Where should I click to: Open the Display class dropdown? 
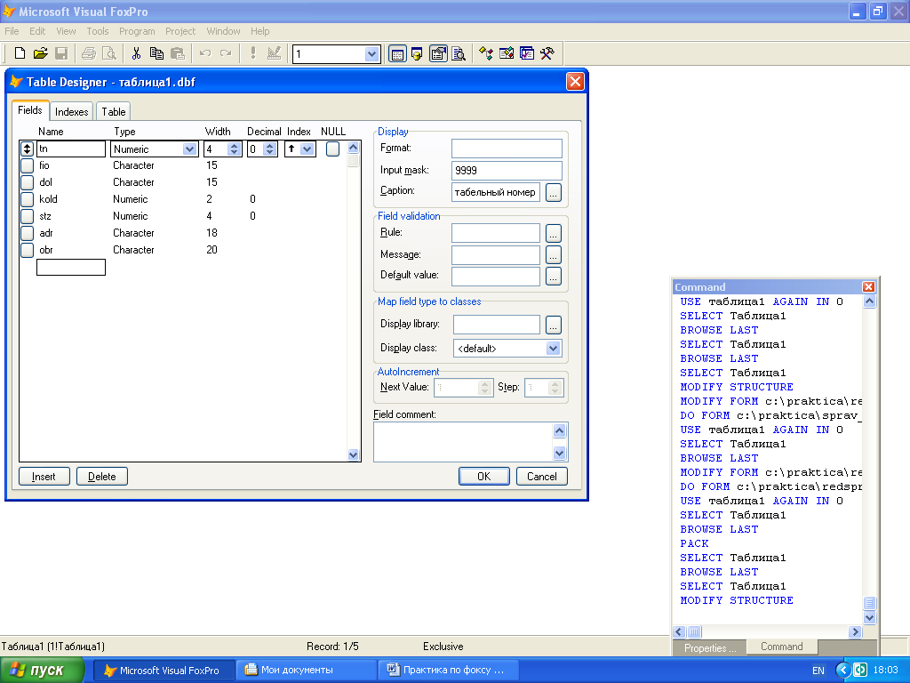coord(553,348)
